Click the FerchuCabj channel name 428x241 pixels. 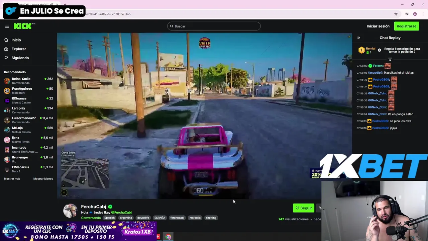coord(93,207)
